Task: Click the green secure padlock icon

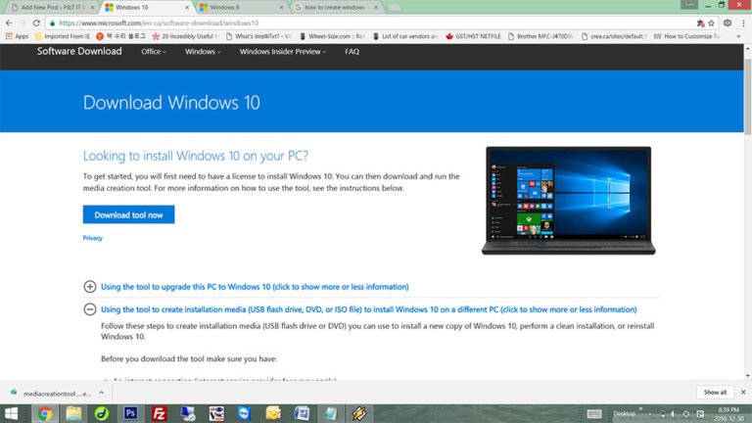Action: click(x=52, y=23)
